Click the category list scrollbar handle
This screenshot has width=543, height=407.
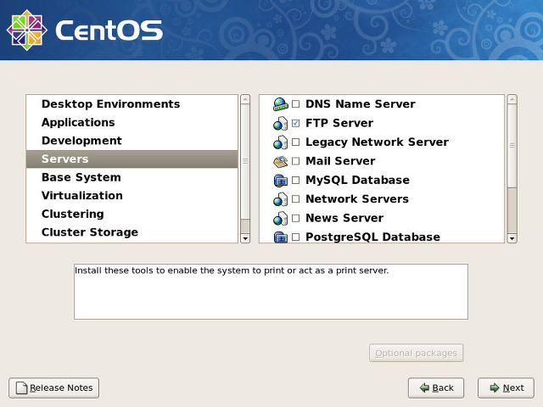pos(245,161)
